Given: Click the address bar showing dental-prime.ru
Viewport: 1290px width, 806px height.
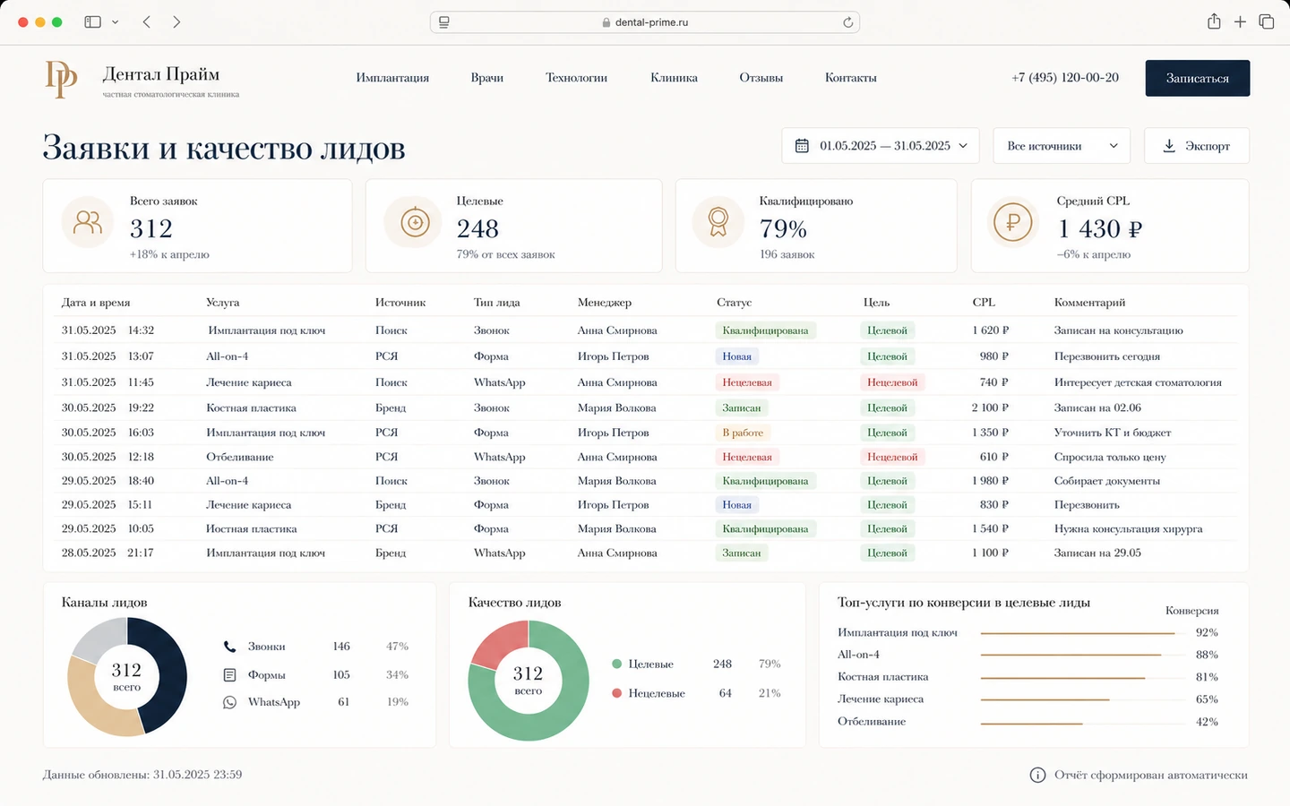Looking at the screenshot, I should 645,22.
